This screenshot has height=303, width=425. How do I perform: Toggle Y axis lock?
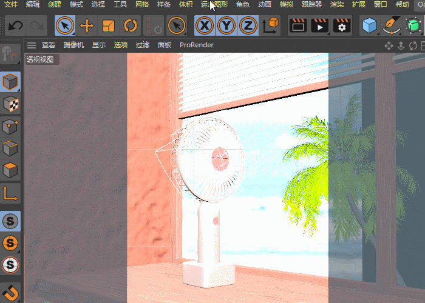[226, 25]
